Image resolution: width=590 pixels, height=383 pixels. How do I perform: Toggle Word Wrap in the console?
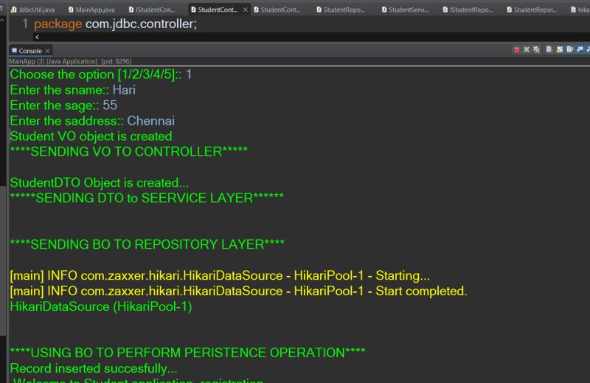click(570, 50)
